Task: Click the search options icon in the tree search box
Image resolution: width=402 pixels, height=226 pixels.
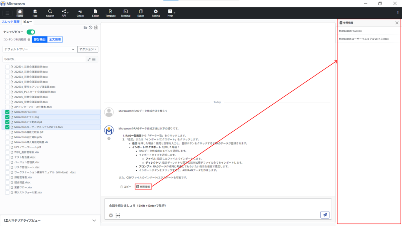Action: [89, 59]
